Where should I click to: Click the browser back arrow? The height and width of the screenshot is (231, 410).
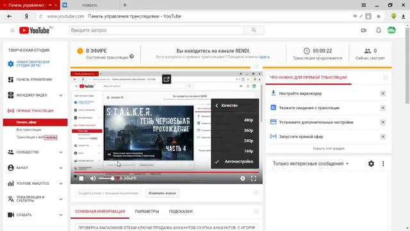pyautogui.click(x=10, y=16)
